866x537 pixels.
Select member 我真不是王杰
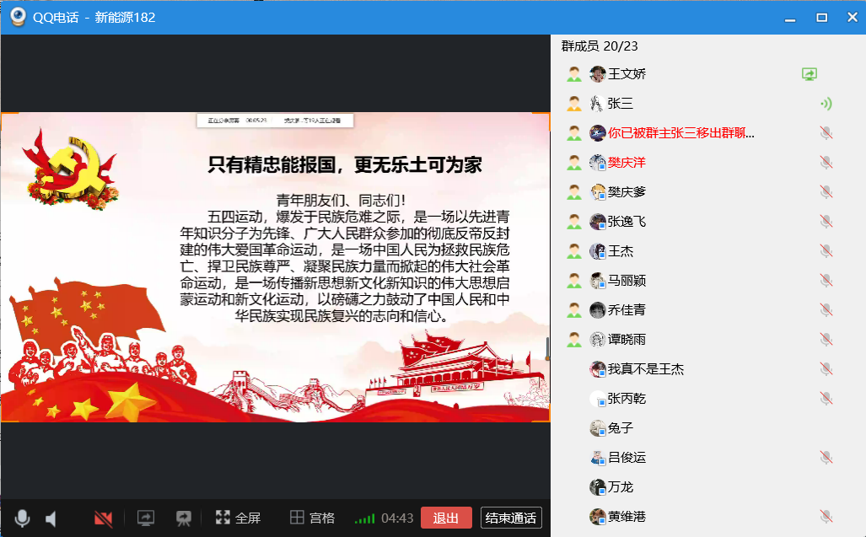(x=645, y=369)
